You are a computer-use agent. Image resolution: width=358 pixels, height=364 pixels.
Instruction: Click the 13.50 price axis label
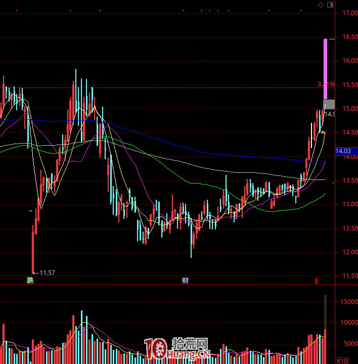tap(350, 180)
